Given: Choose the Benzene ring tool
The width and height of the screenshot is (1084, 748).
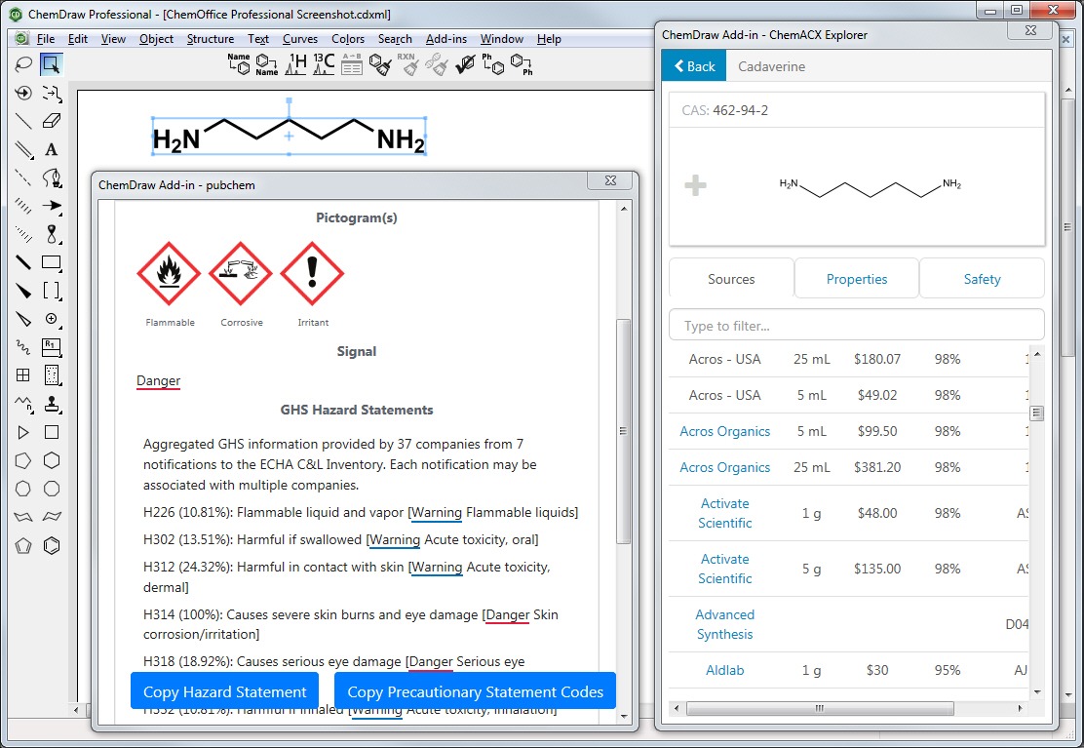Looking at the screenshot, I should point(52,546).
